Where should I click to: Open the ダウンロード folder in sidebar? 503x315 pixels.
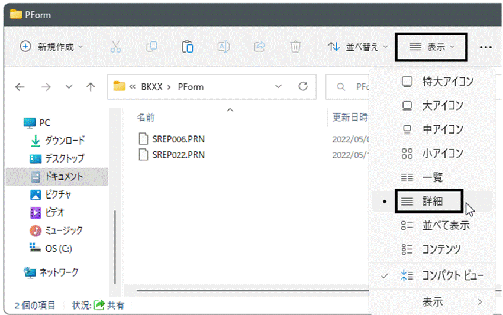[x=57, y=140]
